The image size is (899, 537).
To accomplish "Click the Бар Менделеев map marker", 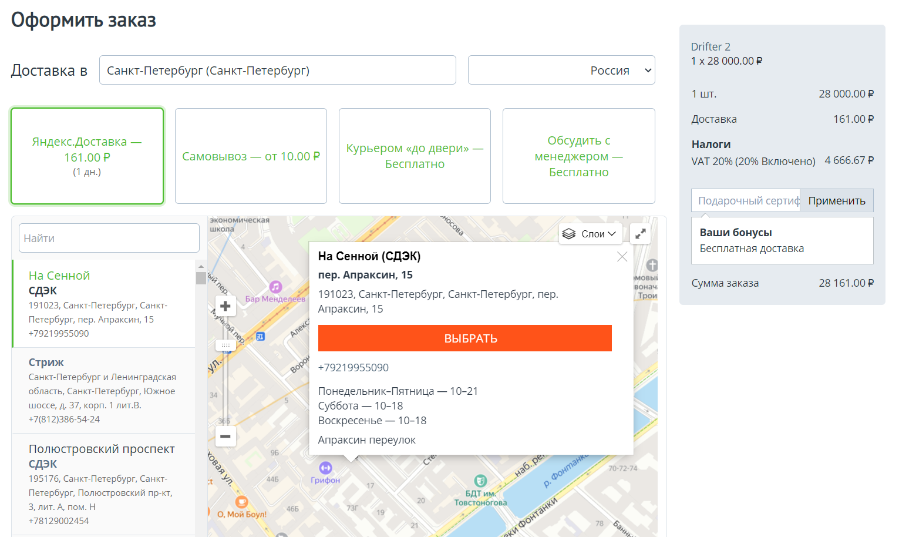I will pyautogui.click(x=275, y=287).
